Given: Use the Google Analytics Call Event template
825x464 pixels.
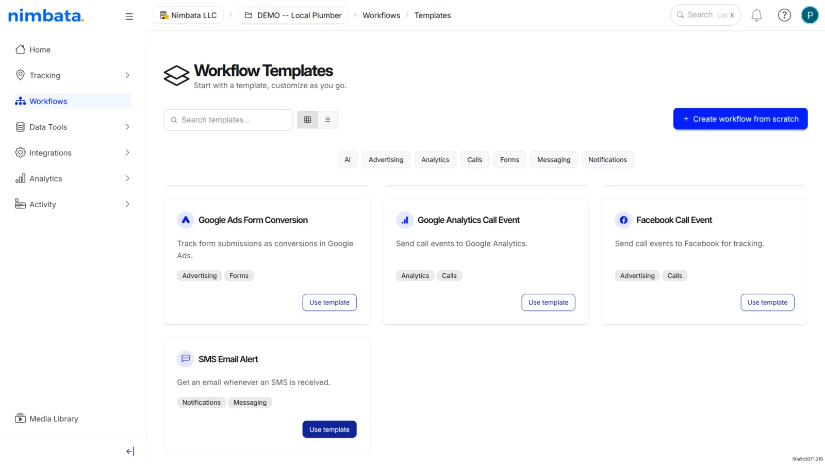Looking at the screenshot, I should pos(548,303).
